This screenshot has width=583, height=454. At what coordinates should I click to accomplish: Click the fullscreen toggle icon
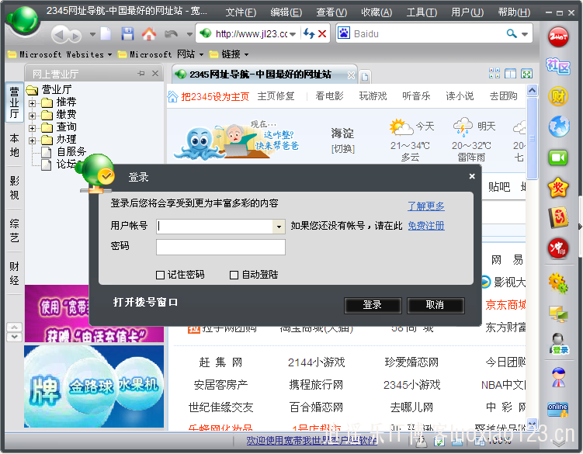pyautogui.click(x=527, y=73)
